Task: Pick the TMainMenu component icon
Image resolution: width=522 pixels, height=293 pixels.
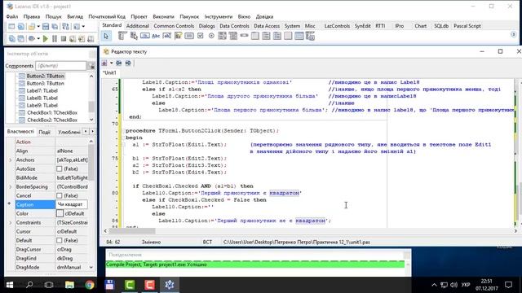Action: coord(122,36)
